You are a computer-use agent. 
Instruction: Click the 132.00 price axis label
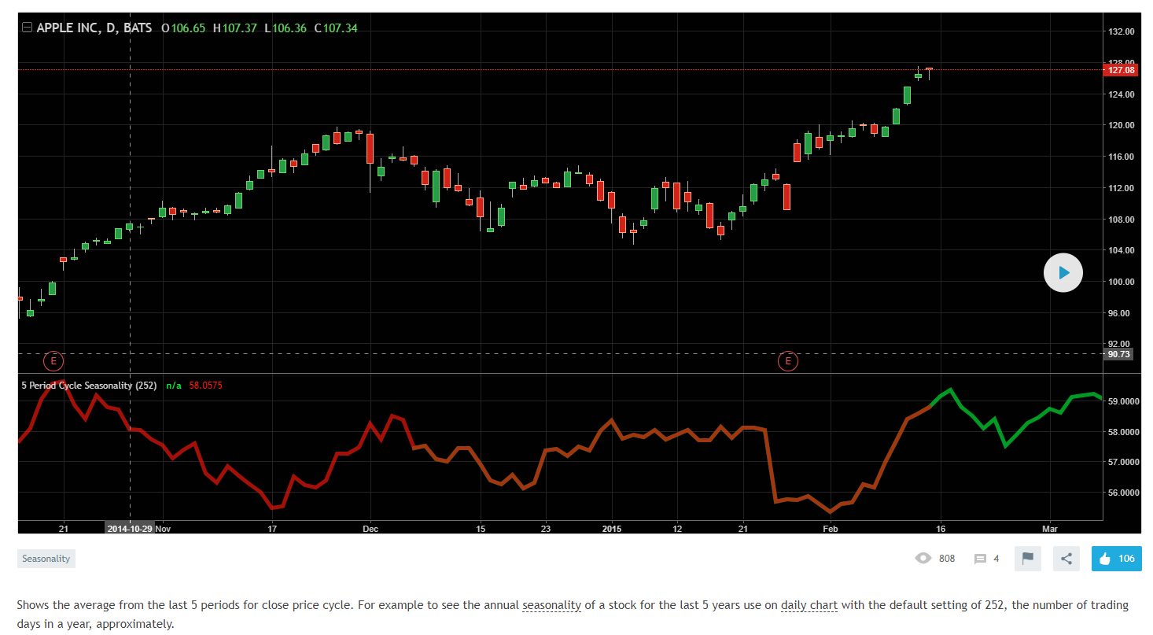[x=1121, y=32]
